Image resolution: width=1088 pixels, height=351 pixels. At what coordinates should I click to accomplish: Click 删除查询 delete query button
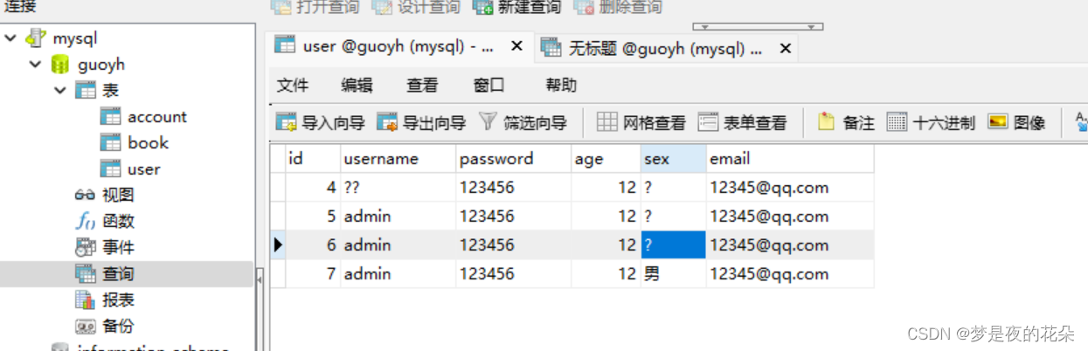click(618, 7)
